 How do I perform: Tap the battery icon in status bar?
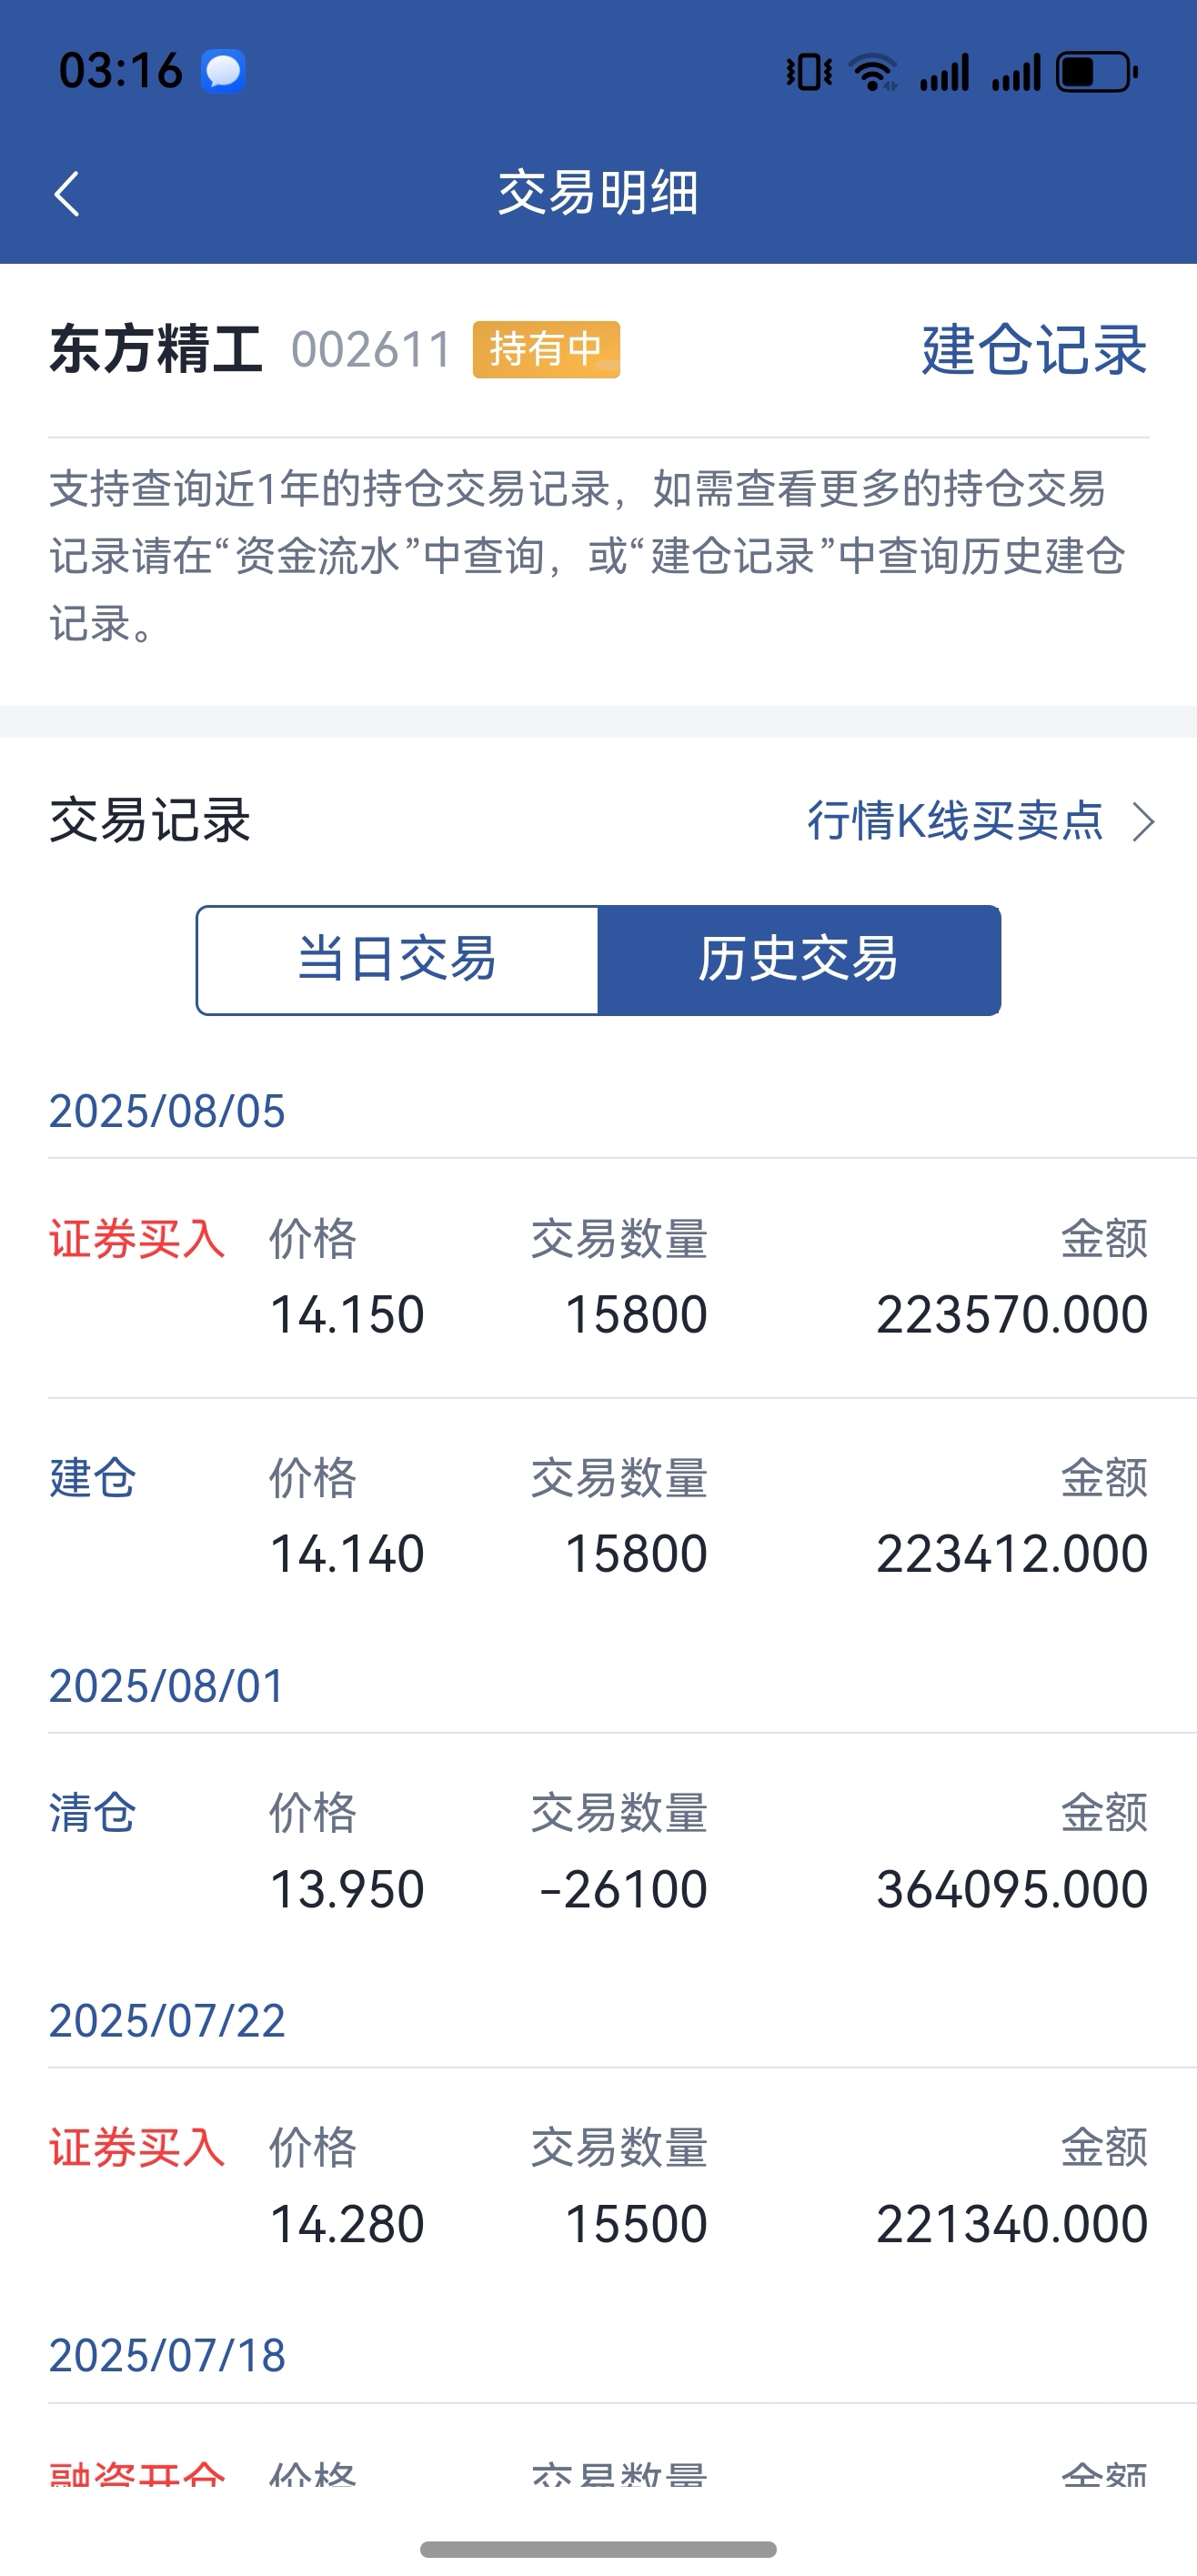click(x=1098, y=72)
